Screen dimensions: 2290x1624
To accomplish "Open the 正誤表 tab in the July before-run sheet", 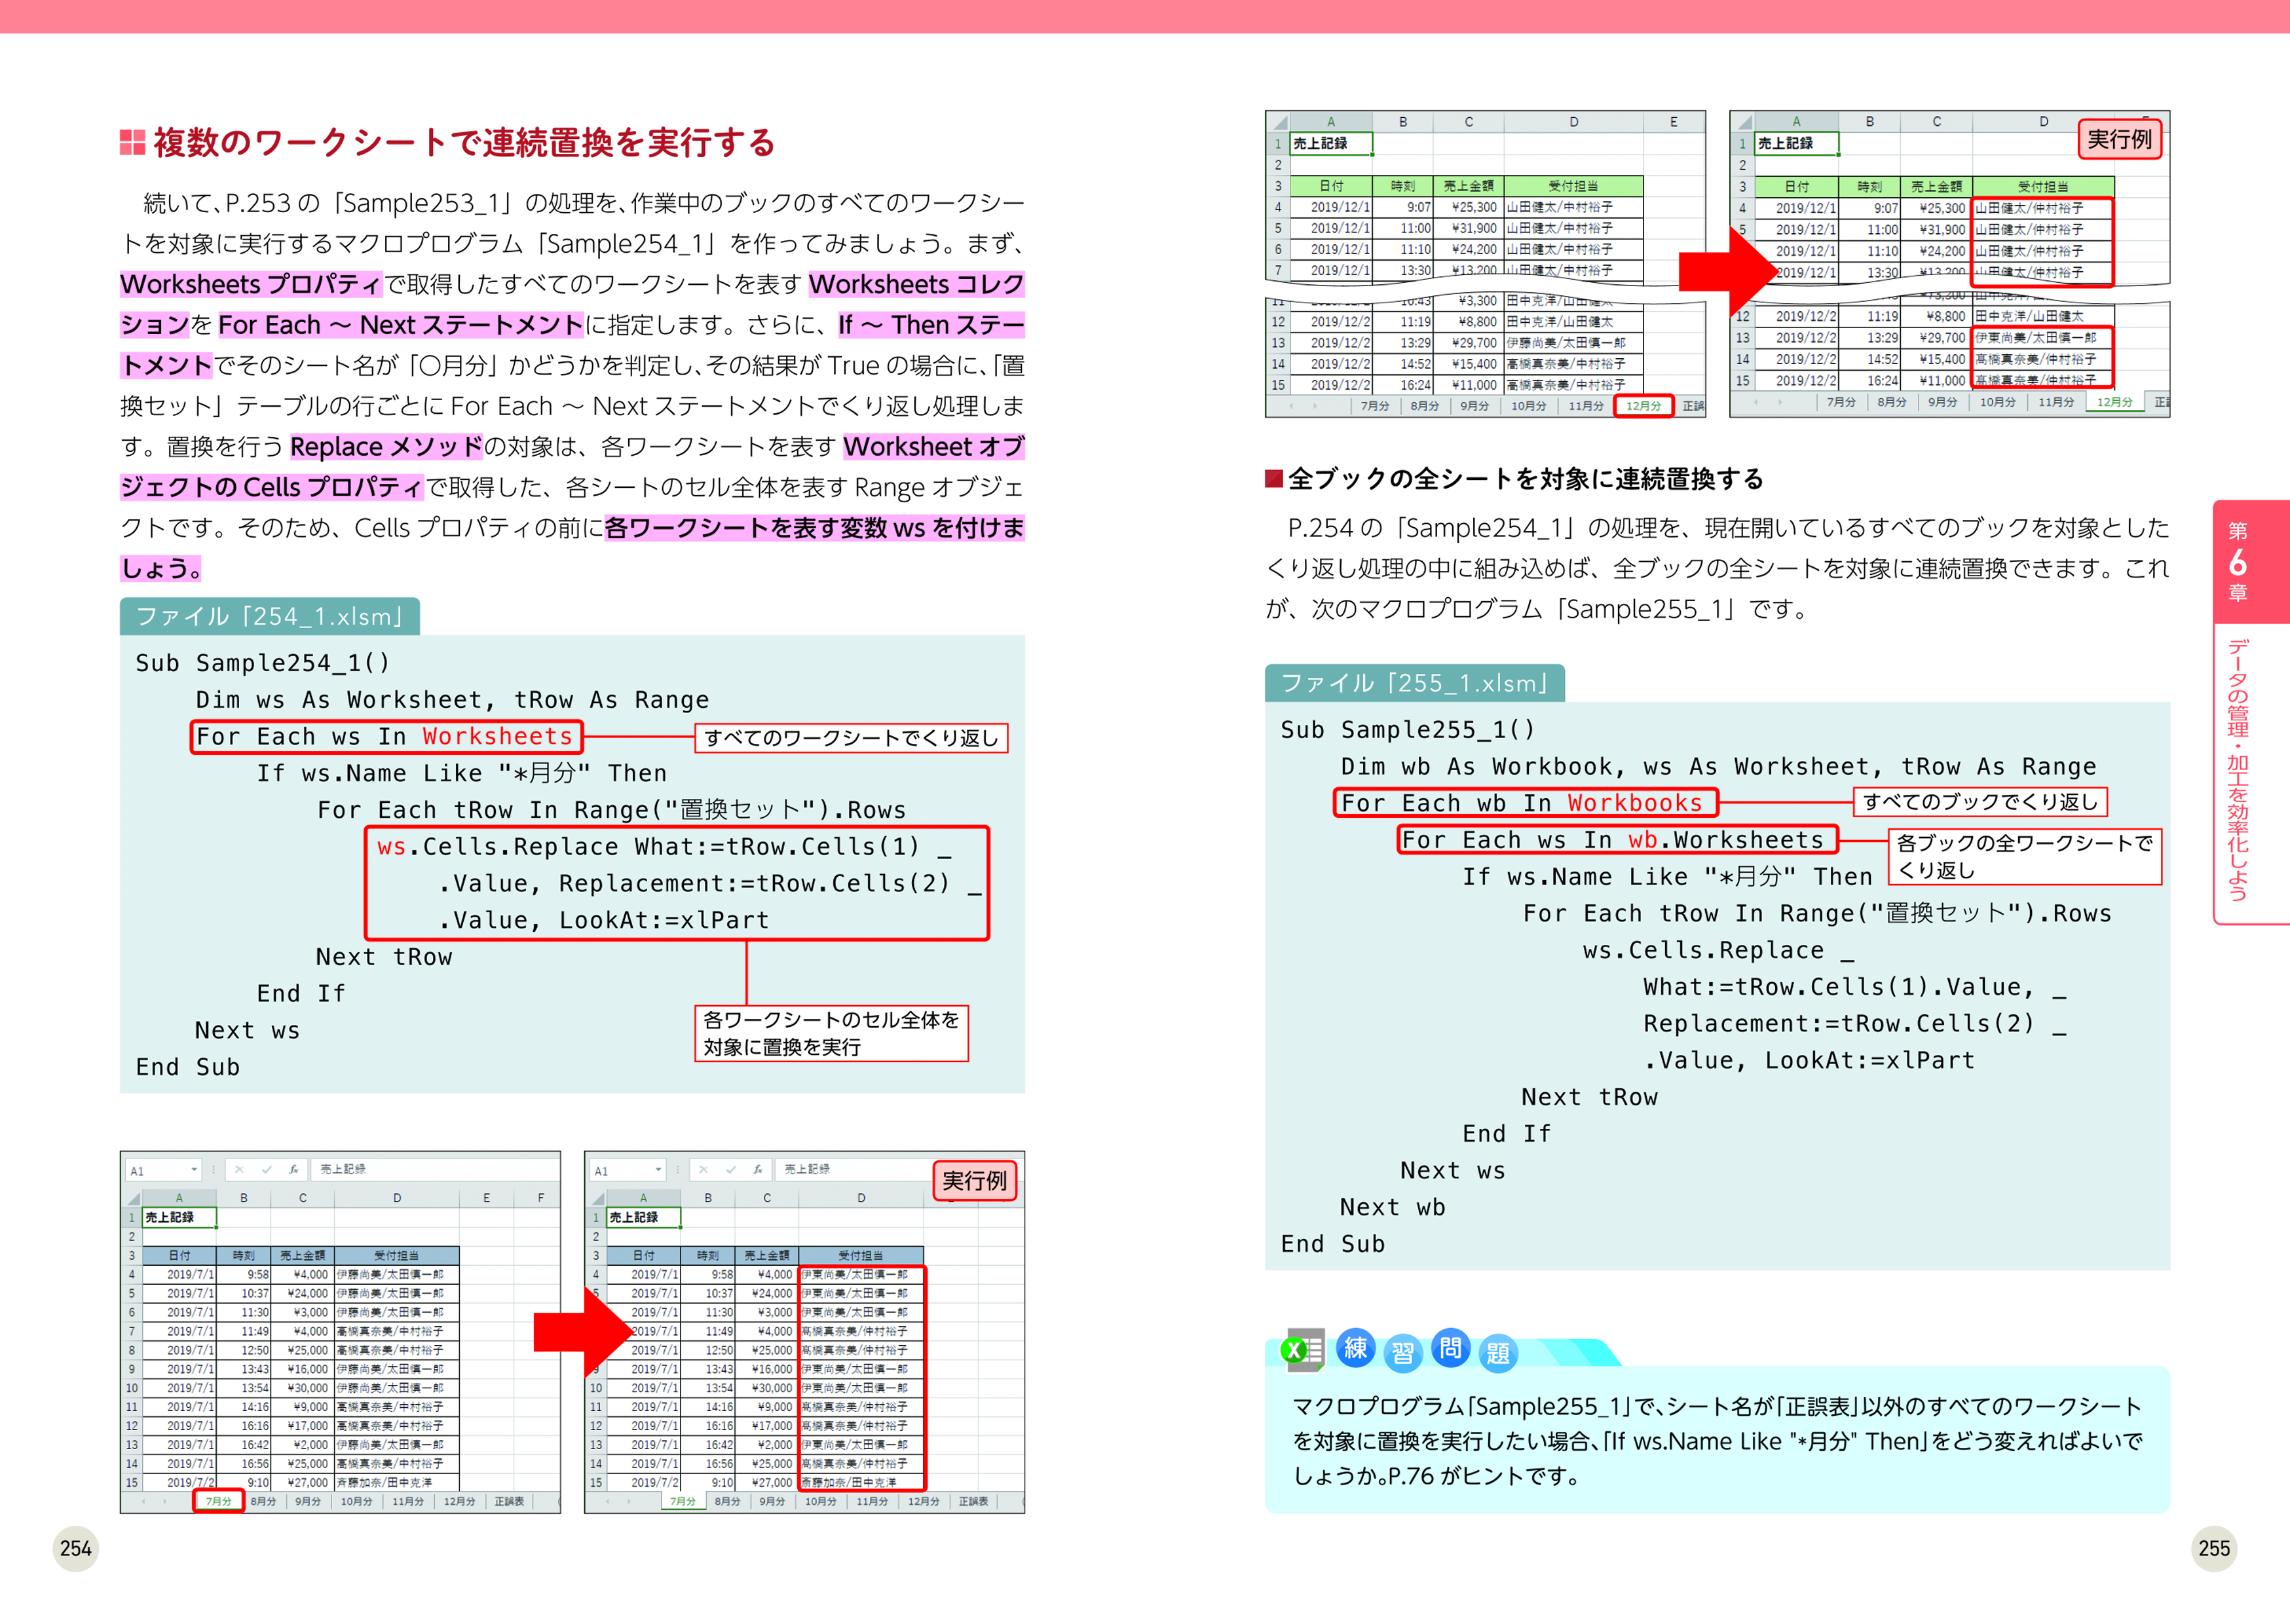I will pyautogui.click(x=509, y=1501).
